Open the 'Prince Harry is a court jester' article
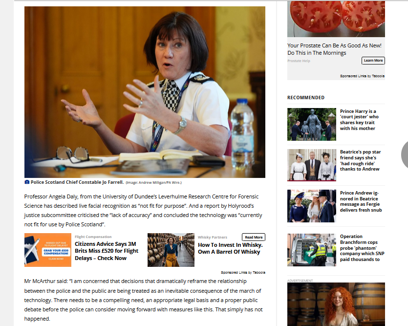408x326 pixels. [x=359, y=120]
